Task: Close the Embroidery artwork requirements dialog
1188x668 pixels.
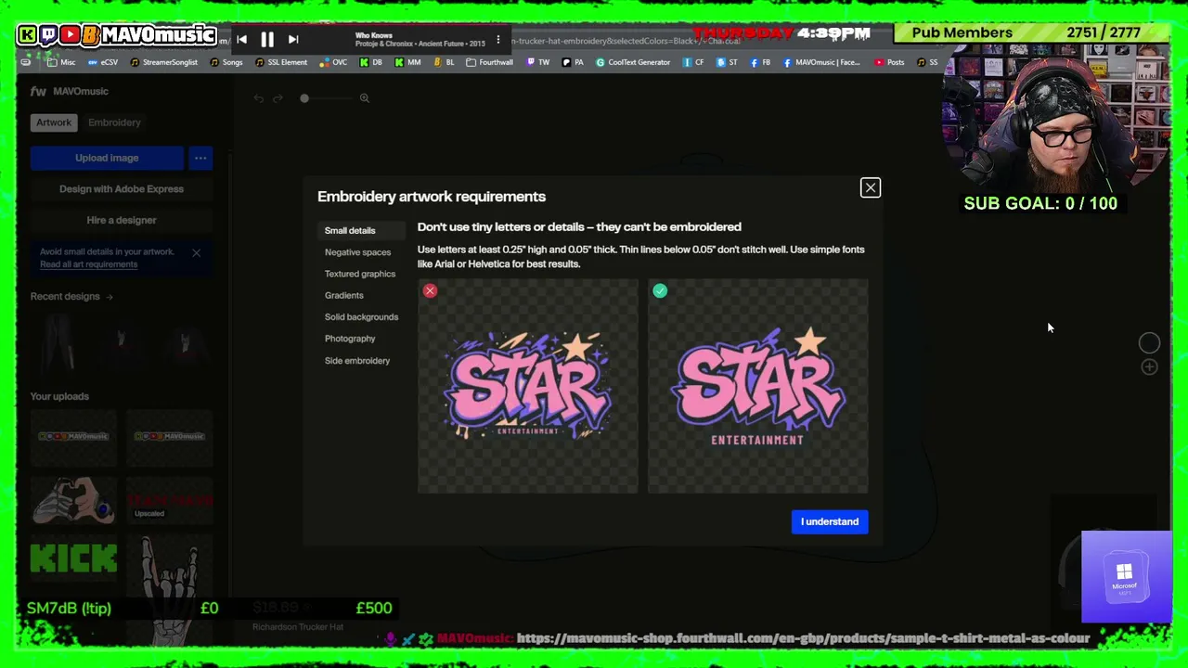Action: (871, 188)
